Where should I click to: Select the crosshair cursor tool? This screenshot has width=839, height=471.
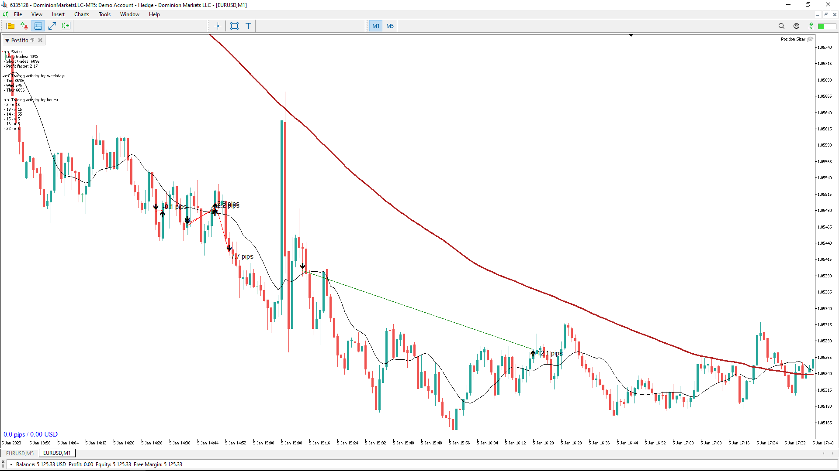point(218,26)
